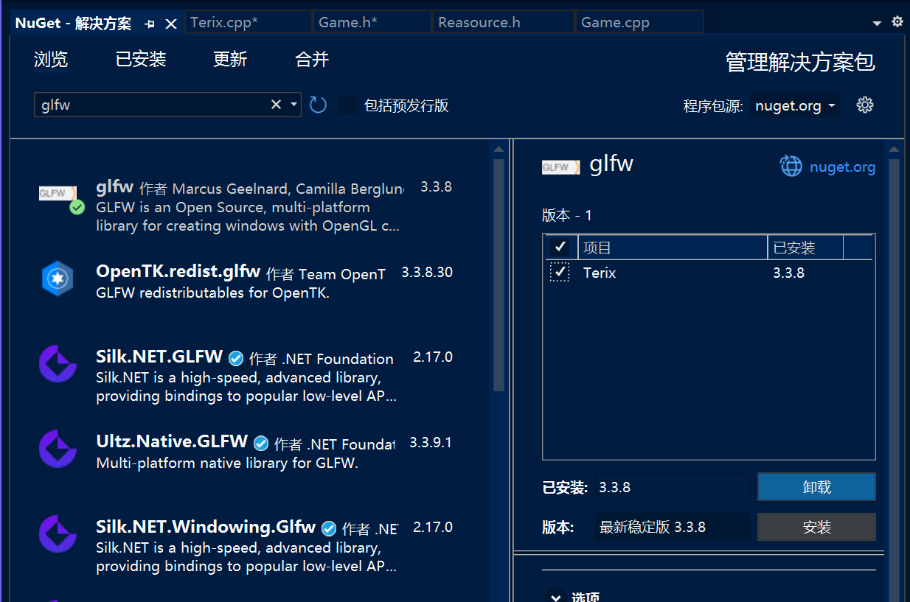
Task: Open the package source nuget.org dropdown
Action: 795,105
